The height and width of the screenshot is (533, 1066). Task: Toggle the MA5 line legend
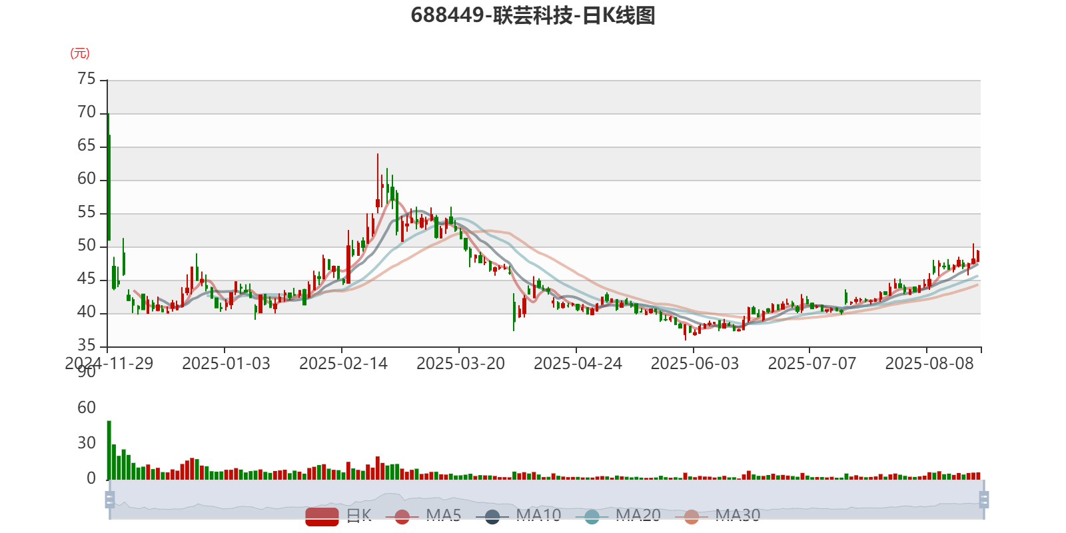point(423,516)
